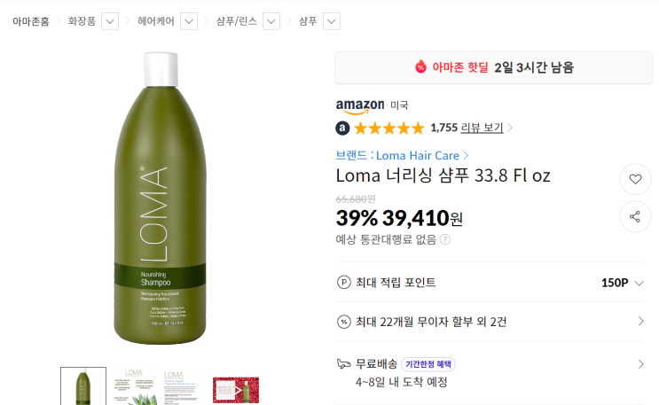The width and height of the screenshot is (659, 405).
Task: Click the share icon button
Action: pos(635,216)
